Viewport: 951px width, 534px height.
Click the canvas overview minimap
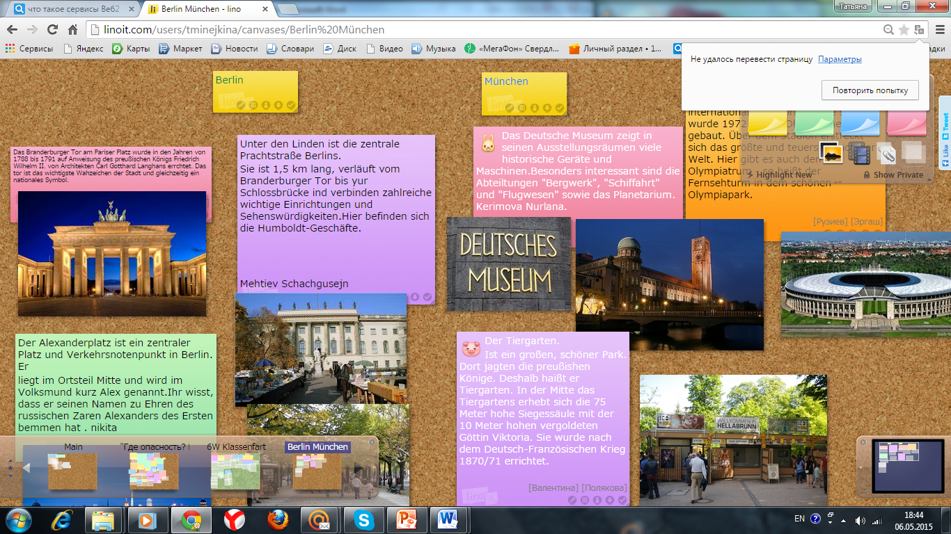[908, 467]
